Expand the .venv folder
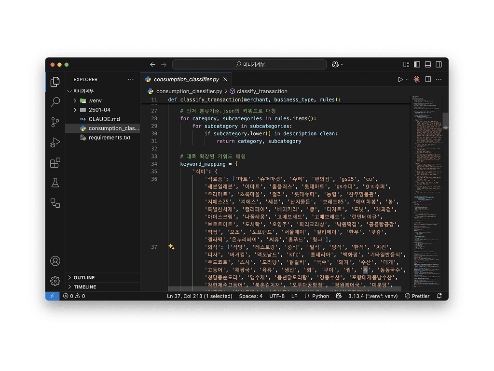494x371 pixels. click(x=75, y=100)
